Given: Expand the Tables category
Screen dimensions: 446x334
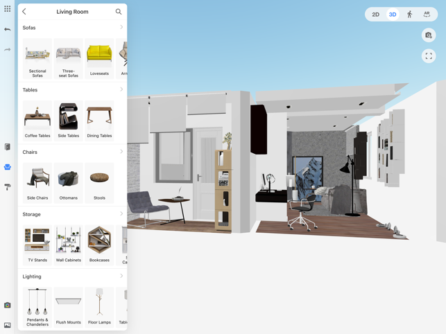Looking at the screenshot, I should tap(121, 89).
